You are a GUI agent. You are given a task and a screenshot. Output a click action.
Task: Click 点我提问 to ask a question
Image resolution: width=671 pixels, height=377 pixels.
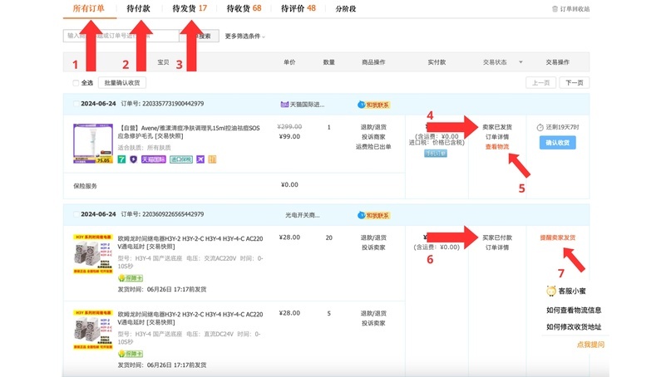pyautogui.click(x=590, y=345)
